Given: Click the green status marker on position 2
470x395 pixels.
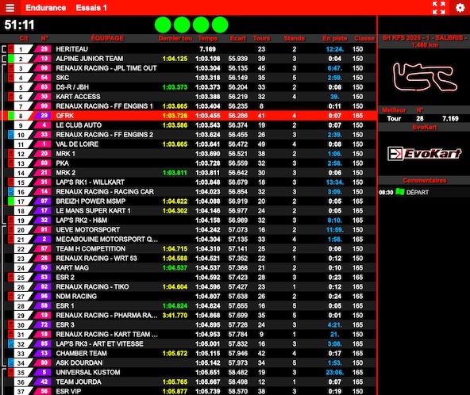Looking at the screenshot, I should tap(11, 59).
